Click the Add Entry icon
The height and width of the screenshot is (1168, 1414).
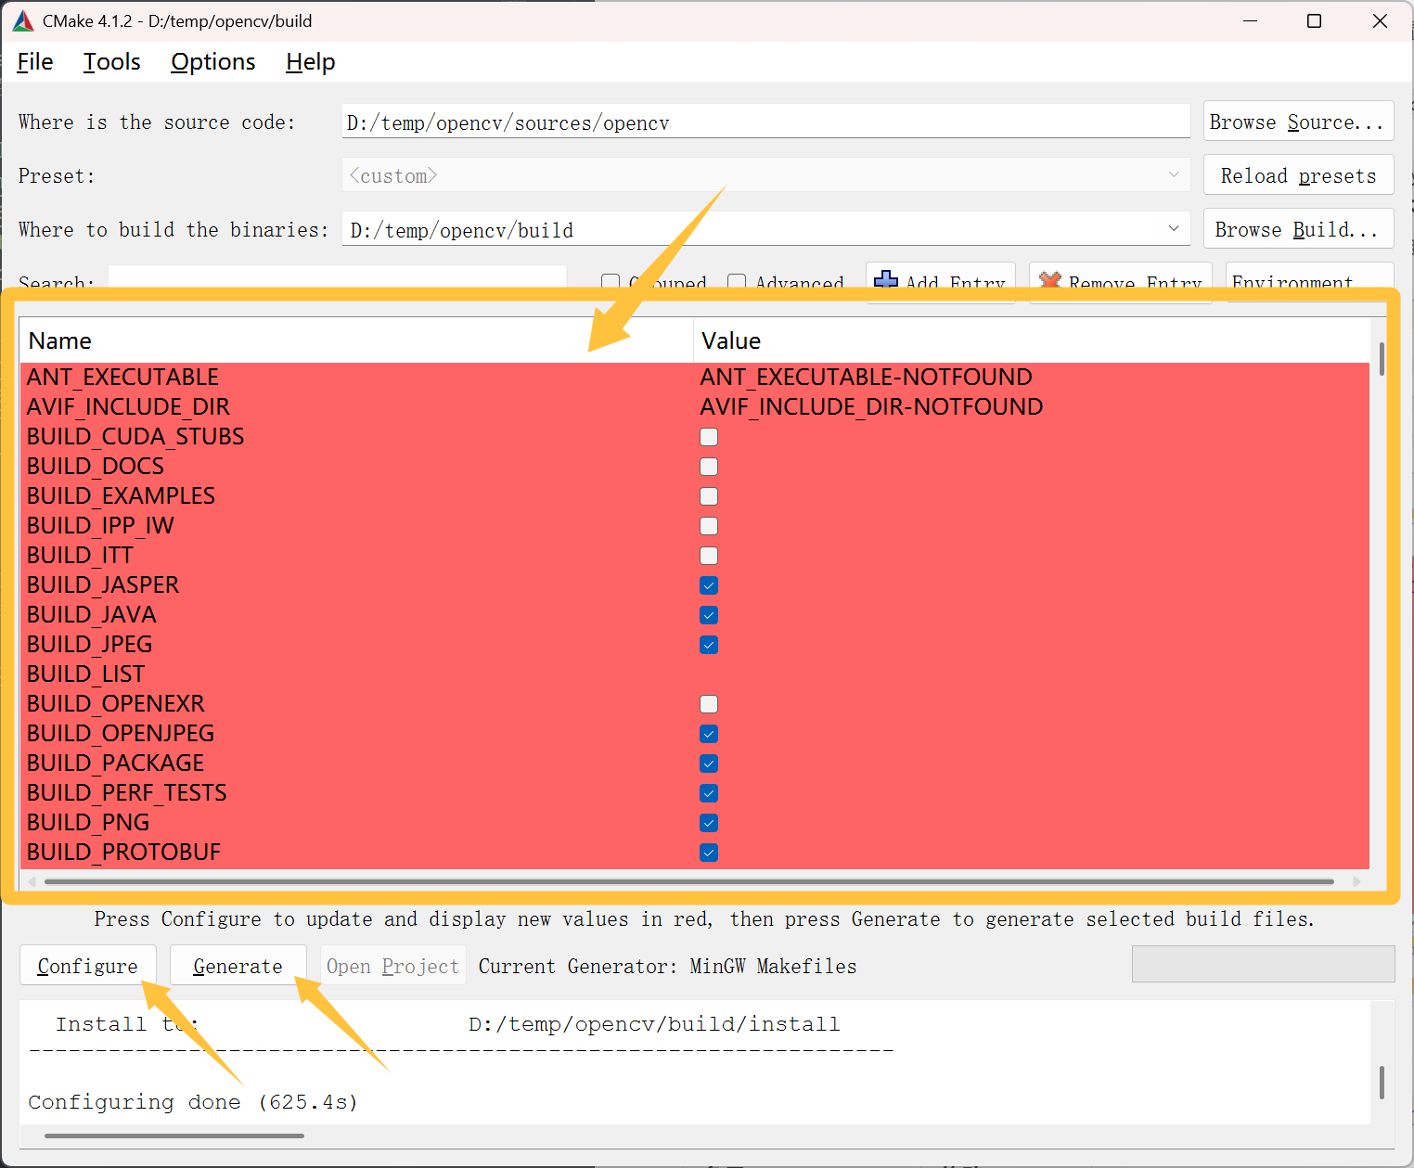click(x=886, y=281)
